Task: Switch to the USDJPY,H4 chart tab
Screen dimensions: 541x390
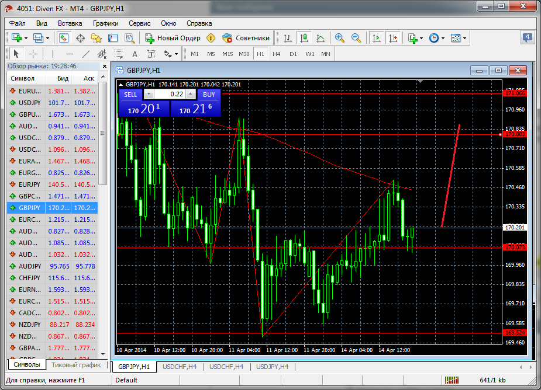Action: (272, 367)
